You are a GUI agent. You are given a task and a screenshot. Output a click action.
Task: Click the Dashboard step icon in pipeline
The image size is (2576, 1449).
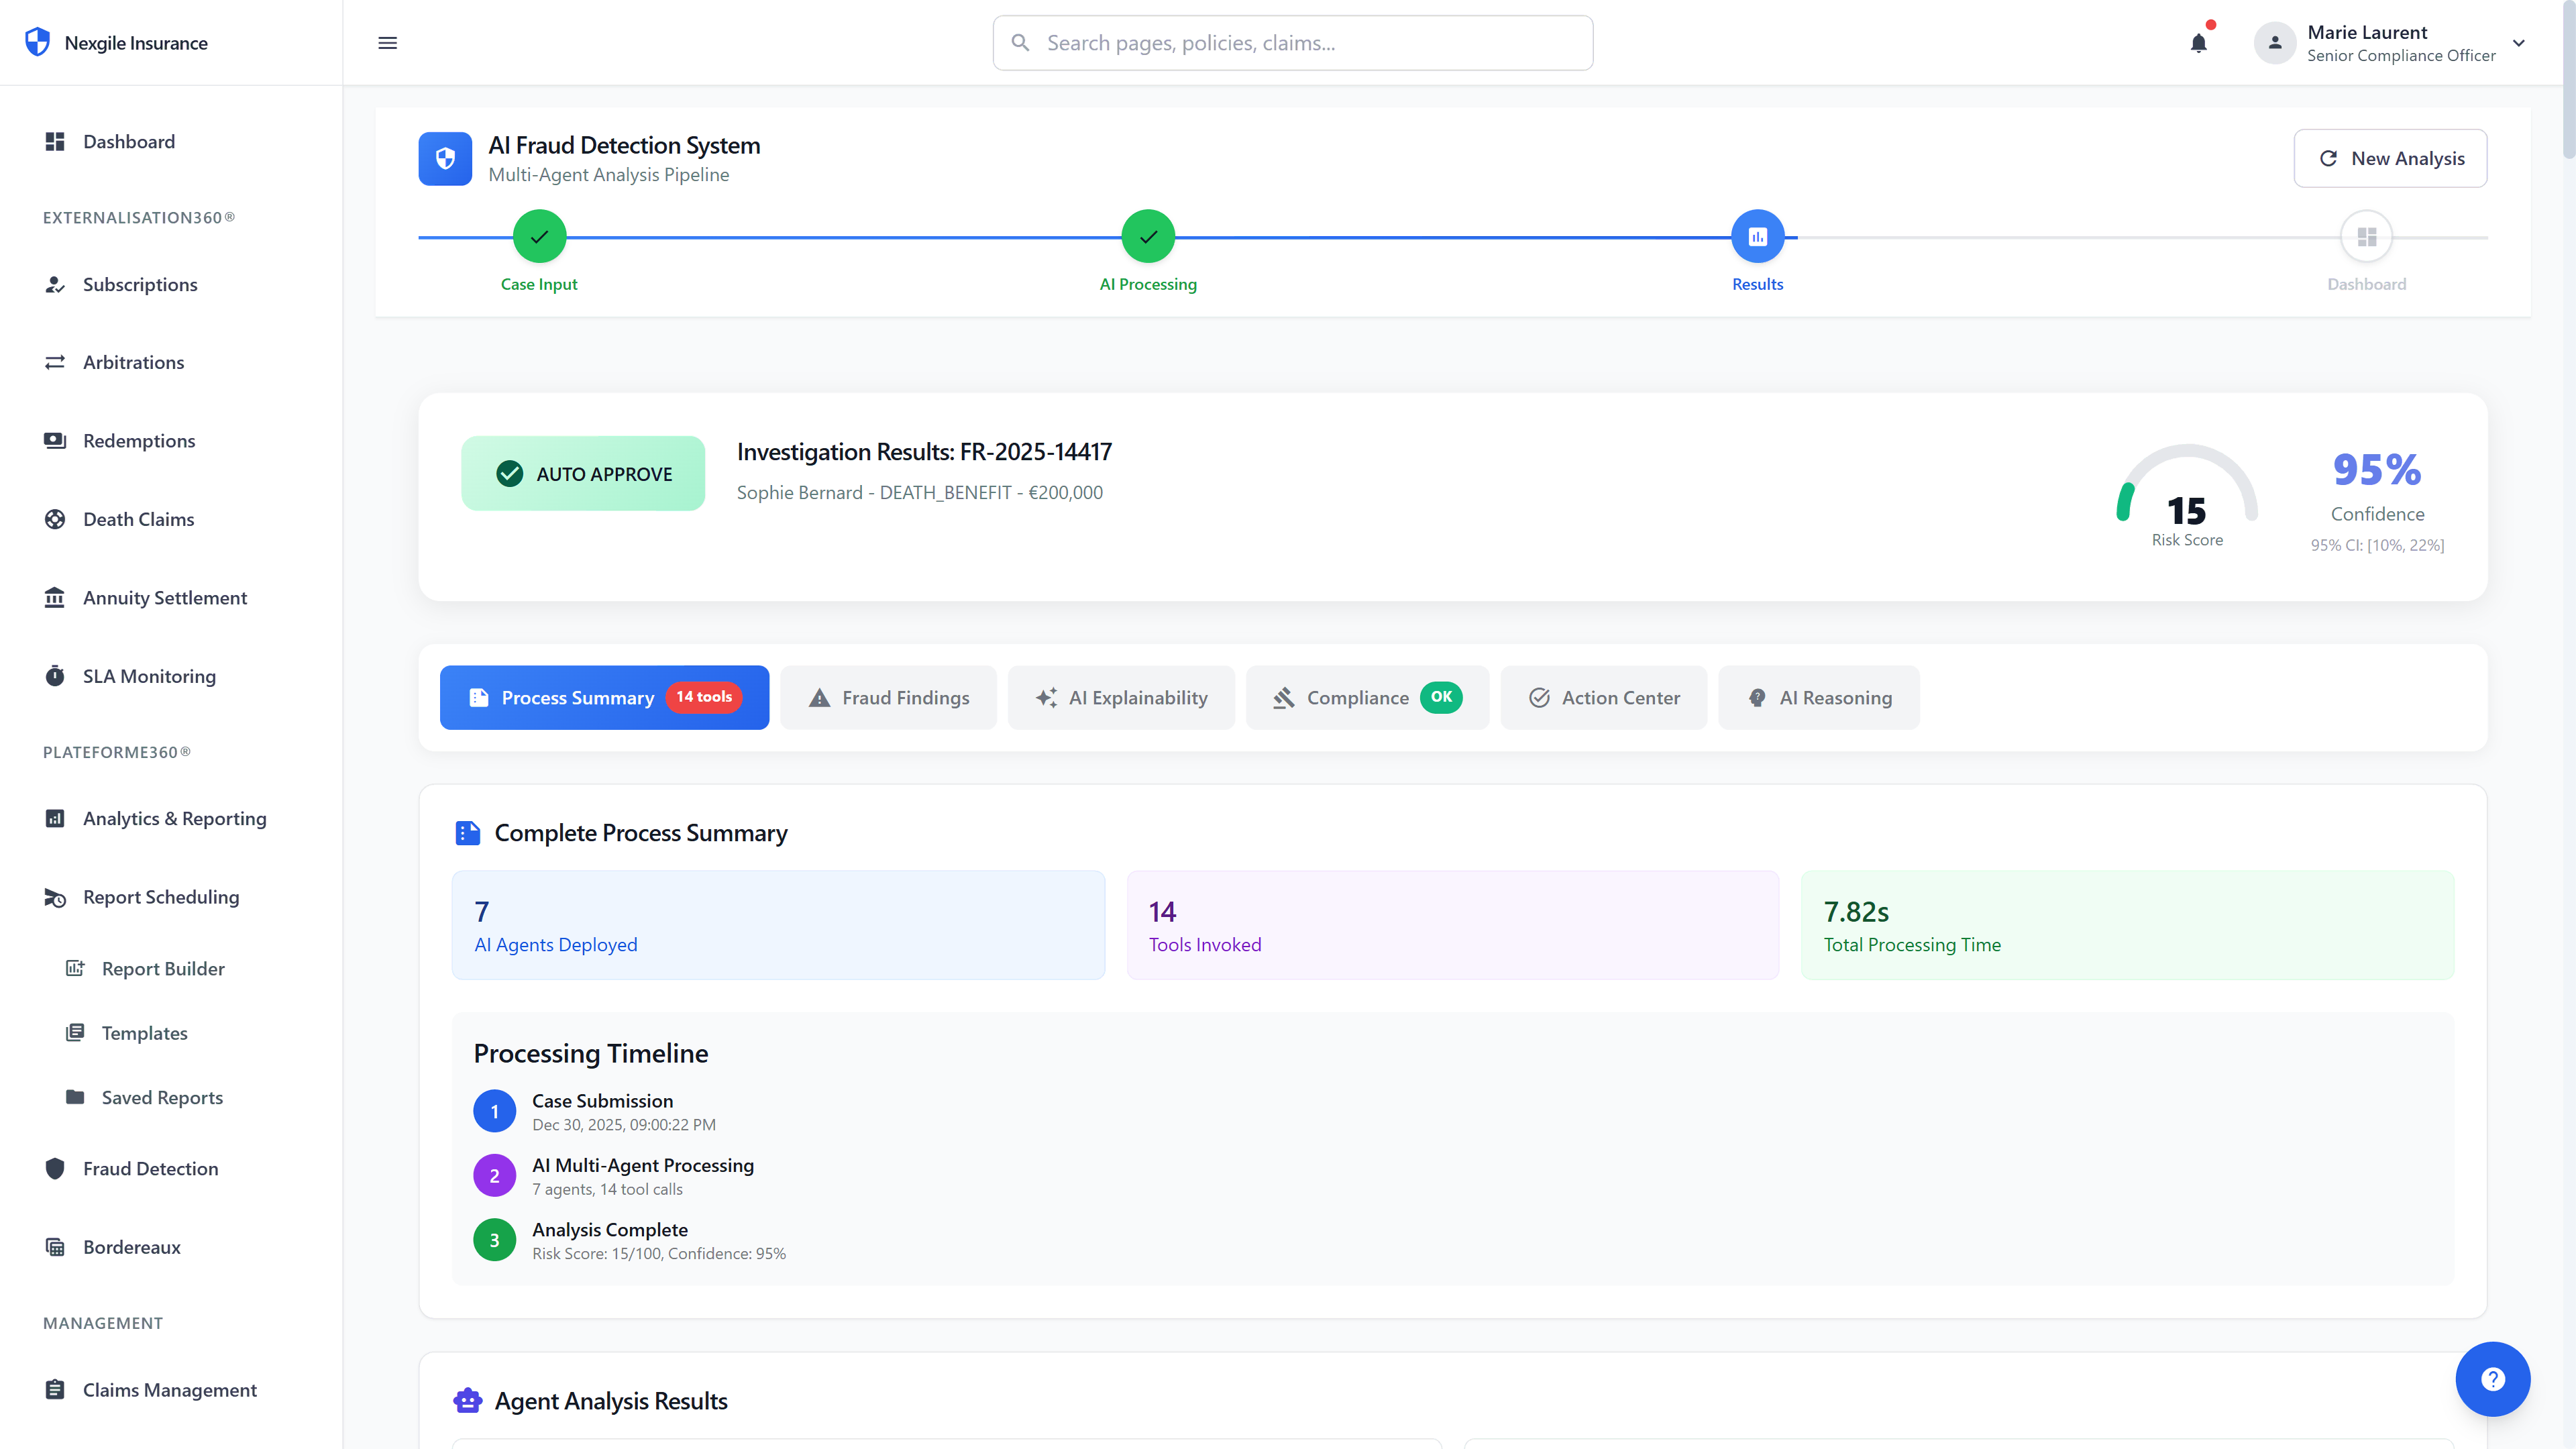(x=2366, y=237)
